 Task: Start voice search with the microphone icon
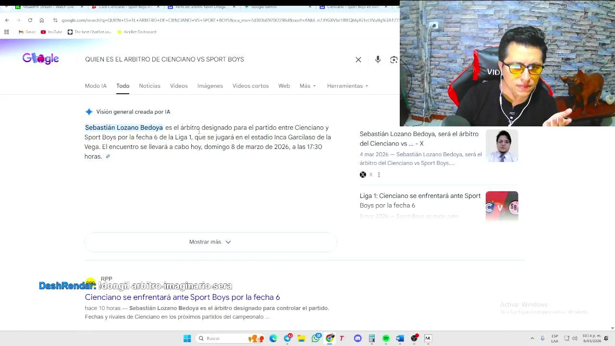point(378,59)
